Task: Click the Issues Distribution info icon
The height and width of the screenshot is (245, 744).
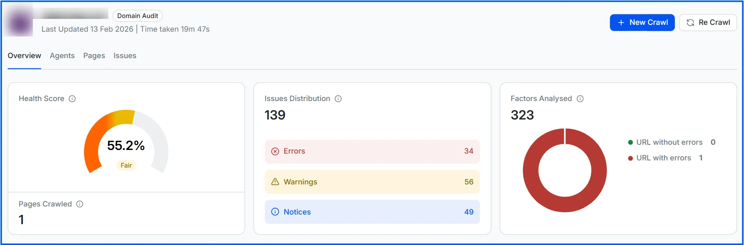Action: [338, 99]
